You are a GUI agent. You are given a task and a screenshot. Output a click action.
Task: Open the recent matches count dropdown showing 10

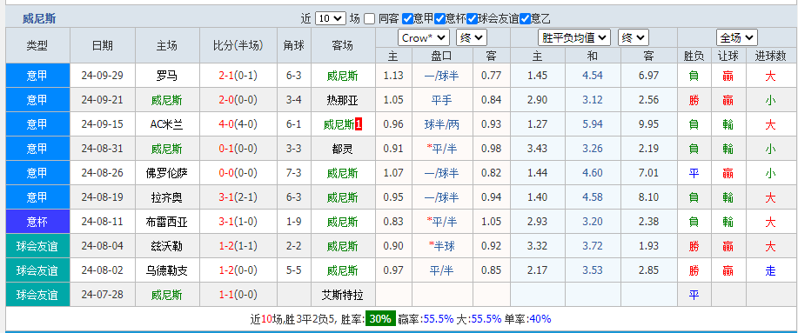pyautogui.click(x=331, y=19)
